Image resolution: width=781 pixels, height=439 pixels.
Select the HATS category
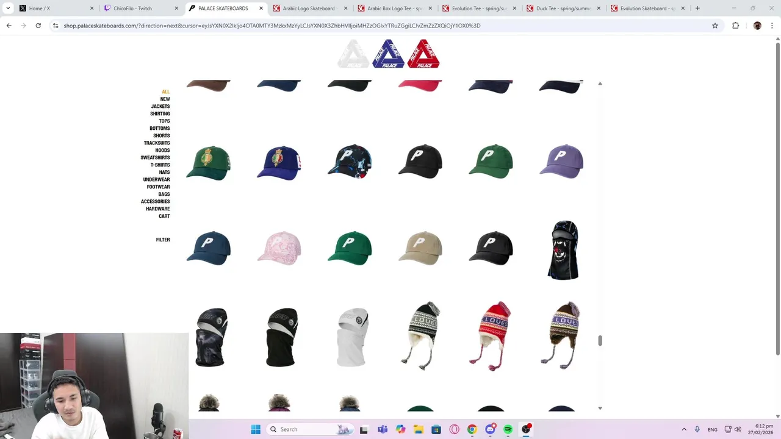point(164,173)
